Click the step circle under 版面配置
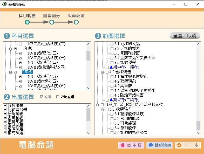The height and width of the screenshot is (154, 204). point(76,22)
